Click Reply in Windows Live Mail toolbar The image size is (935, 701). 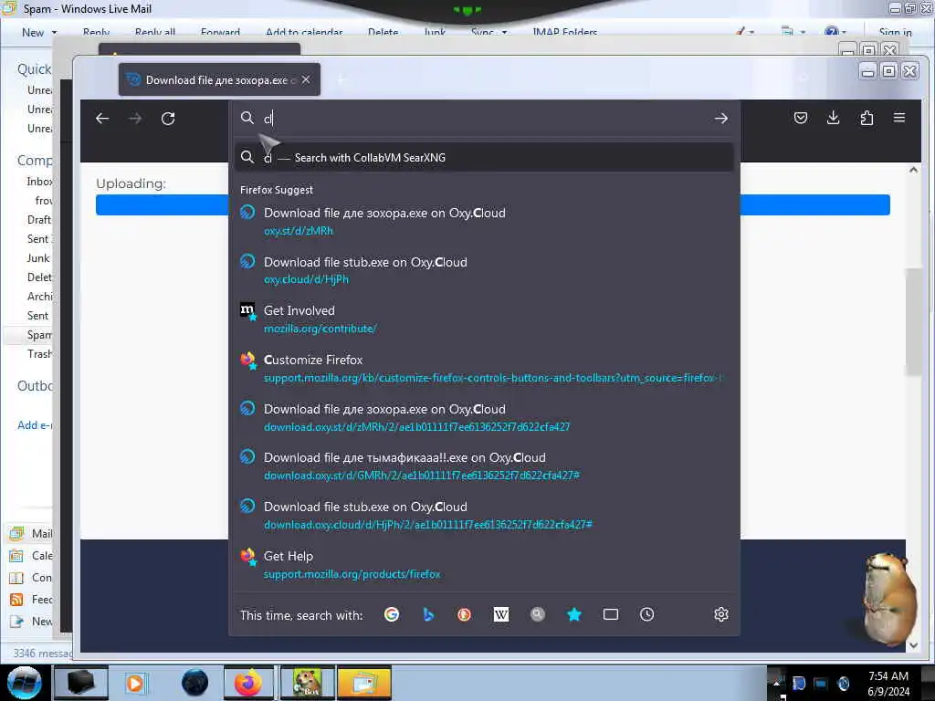96,32
